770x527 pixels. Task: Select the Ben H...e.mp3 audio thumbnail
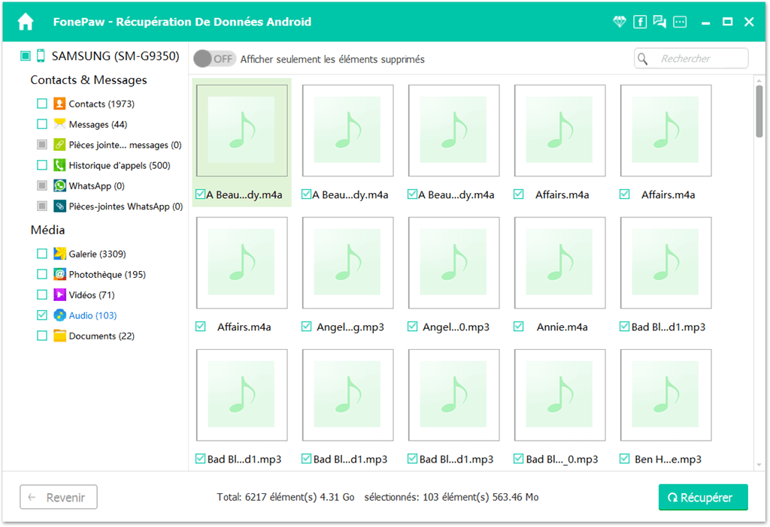pyautogui.click(x=666, y=395)
